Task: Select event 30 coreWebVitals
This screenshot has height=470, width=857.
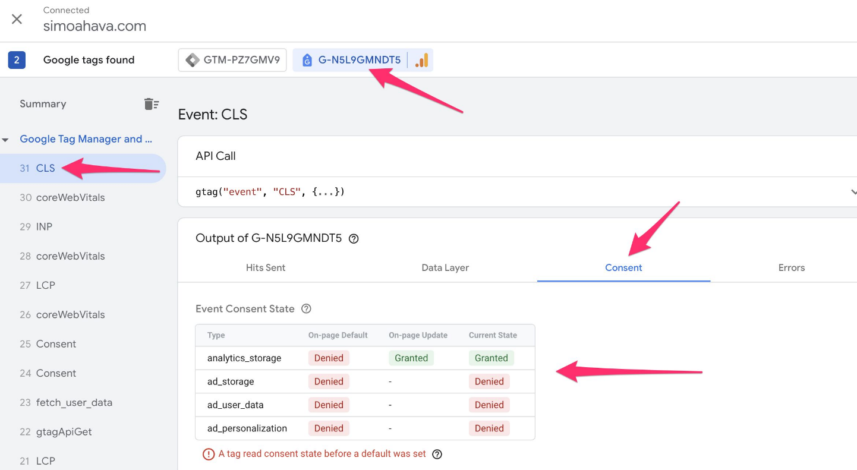Action: (83, 197)
